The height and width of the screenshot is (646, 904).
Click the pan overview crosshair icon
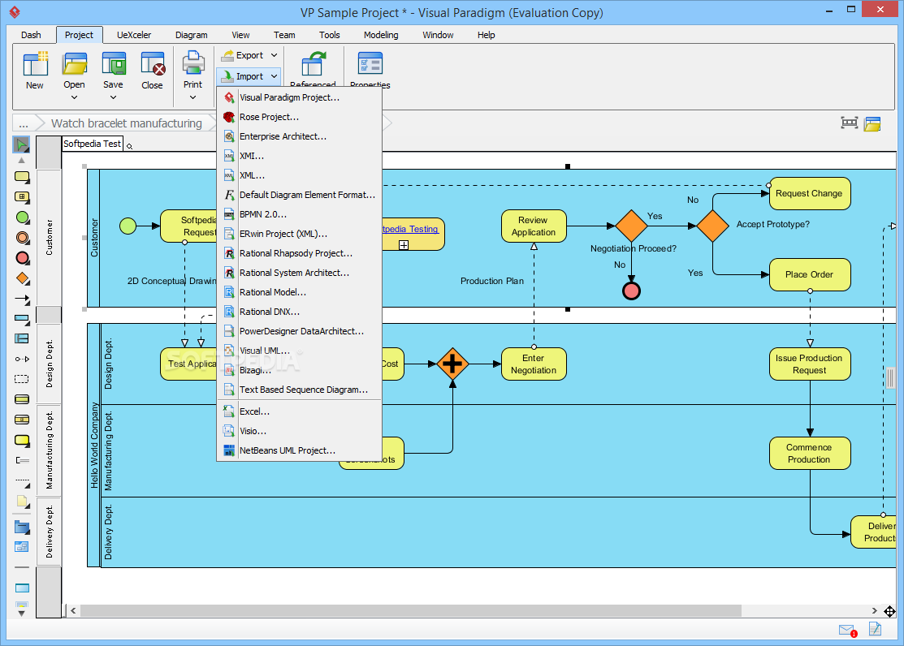click(x=889, y=611)
